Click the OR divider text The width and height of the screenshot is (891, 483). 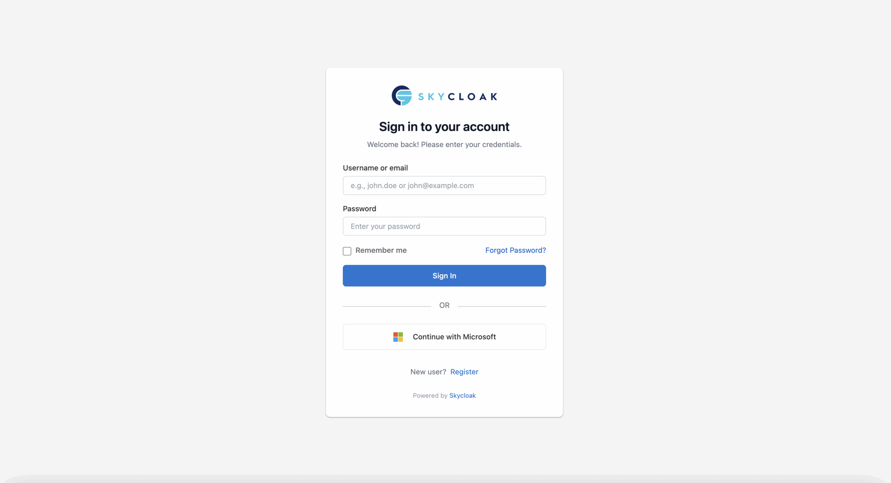coord(444,305)
